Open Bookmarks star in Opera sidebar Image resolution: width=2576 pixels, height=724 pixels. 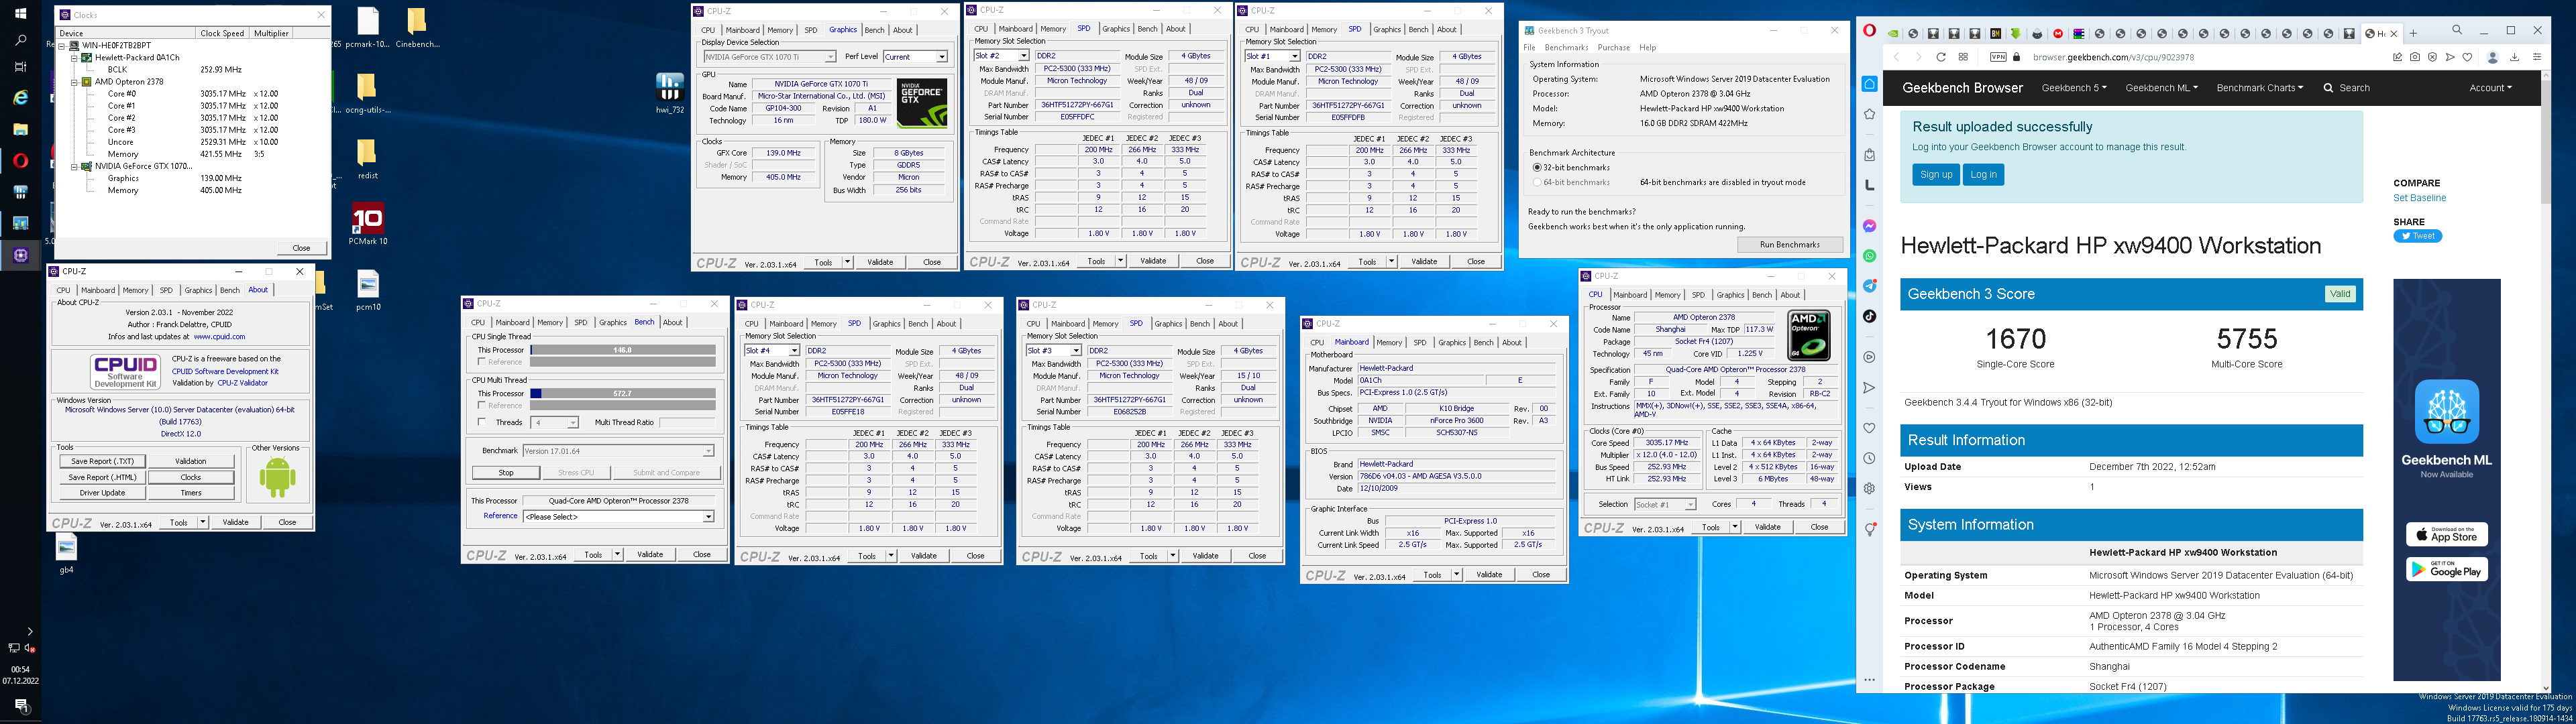click(x=1869, y=114)
